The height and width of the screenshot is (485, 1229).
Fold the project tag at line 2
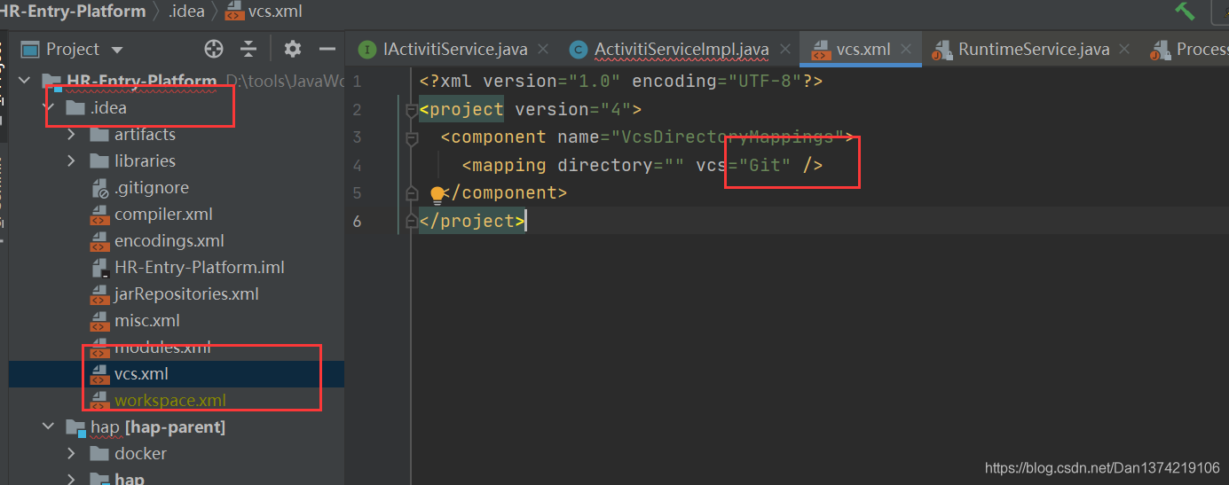(x=411, y=110)
